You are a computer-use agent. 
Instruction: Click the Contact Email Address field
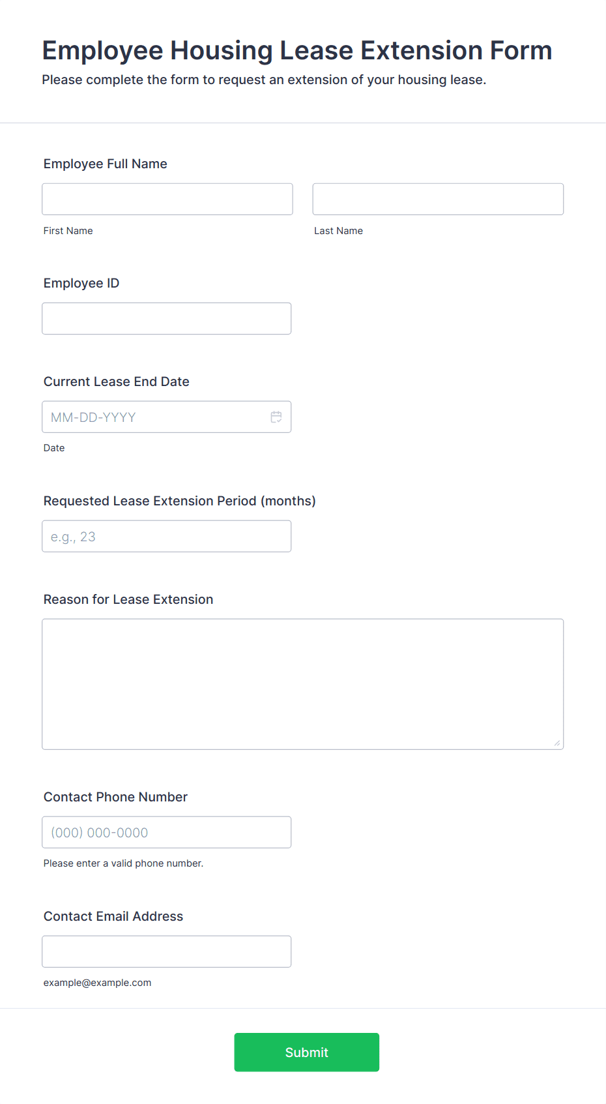[x=167, y=951]
